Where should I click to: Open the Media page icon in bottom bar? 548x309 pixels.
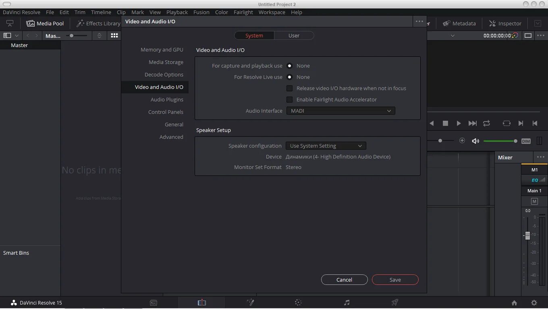point(154,303)
